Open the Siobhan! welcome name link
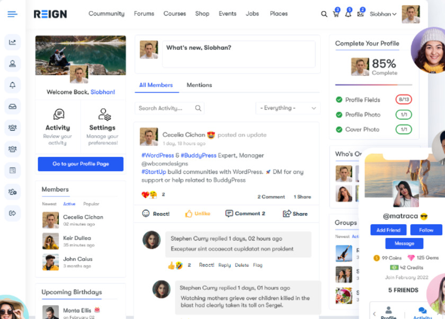The width and height of the screenshot is (445, 319). click(x=103, y=92)
